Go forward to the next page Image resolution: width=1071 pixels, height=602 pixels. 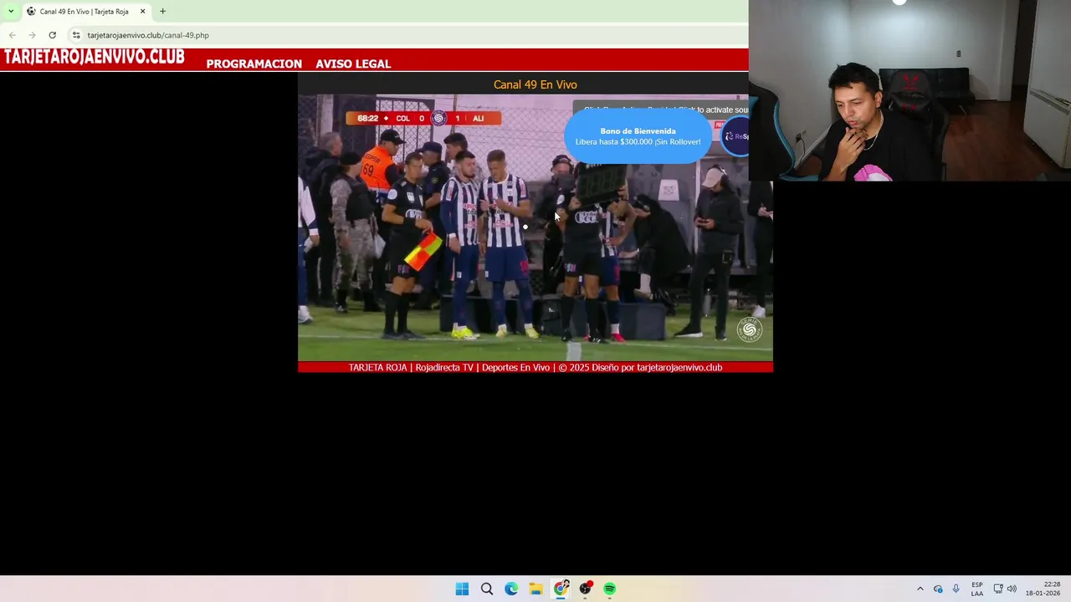32,35
